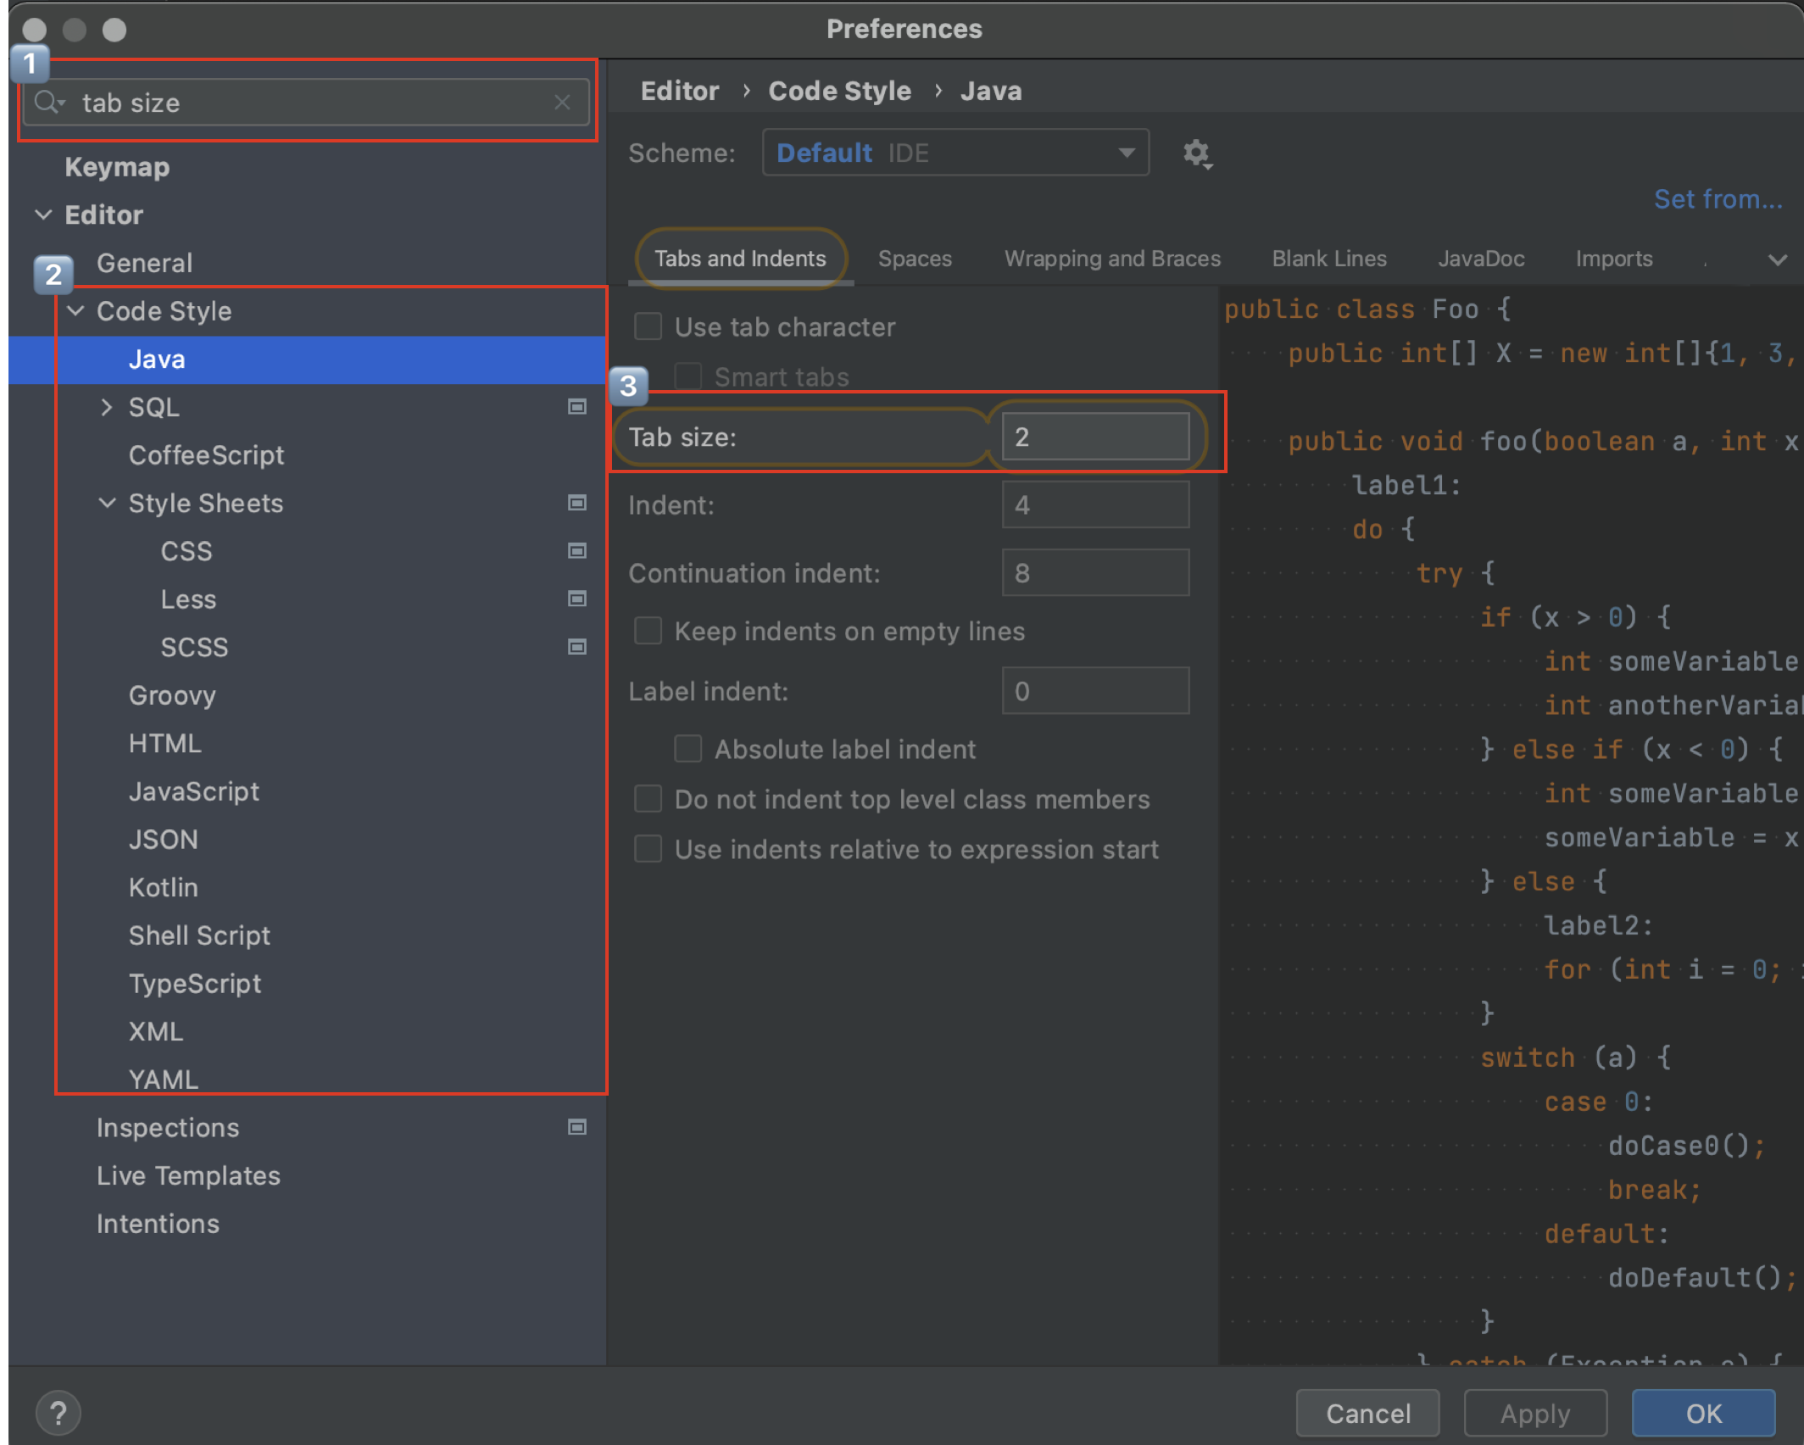Show more tabs with chevron arrow
This screenshot has width=1804, height=1445.
click(x=1777, y=259)
